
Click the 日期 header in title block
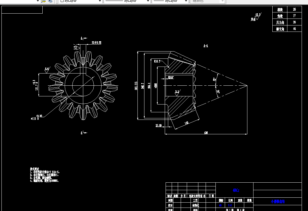click(x=211, y=196)
